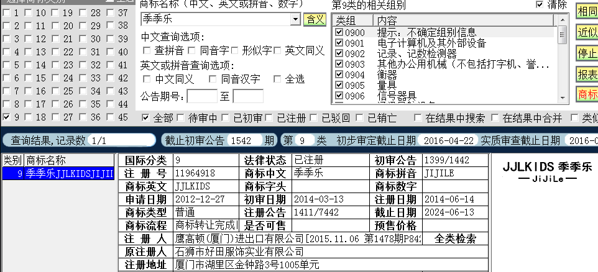Click the 含义 button
Viewport: 598px width, 272px height.
point(315,19)
